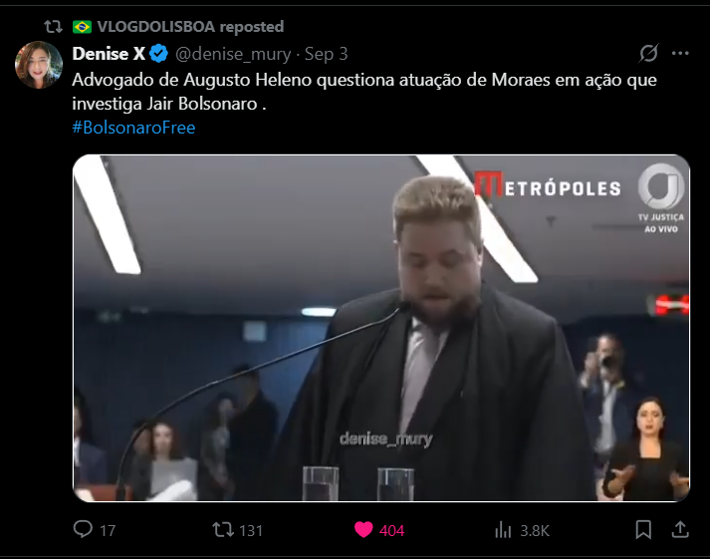
Task: Click the 404 likes count
Action: [391, 530]
